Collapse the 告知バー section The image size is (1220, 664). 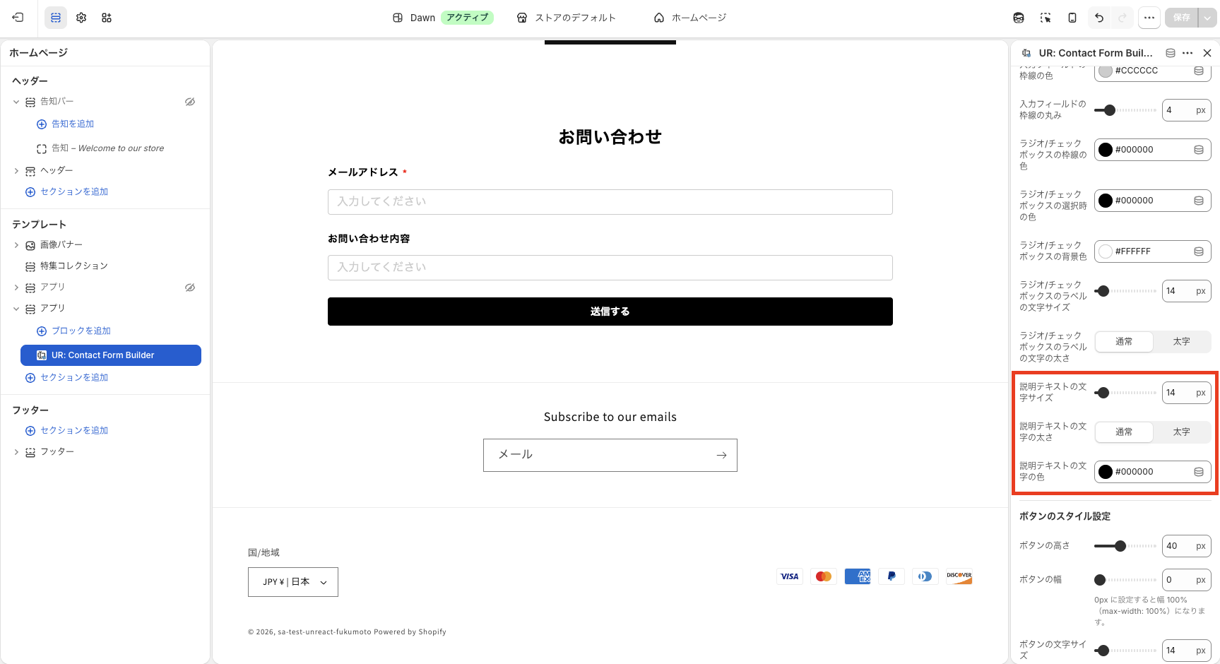(16, 102)
